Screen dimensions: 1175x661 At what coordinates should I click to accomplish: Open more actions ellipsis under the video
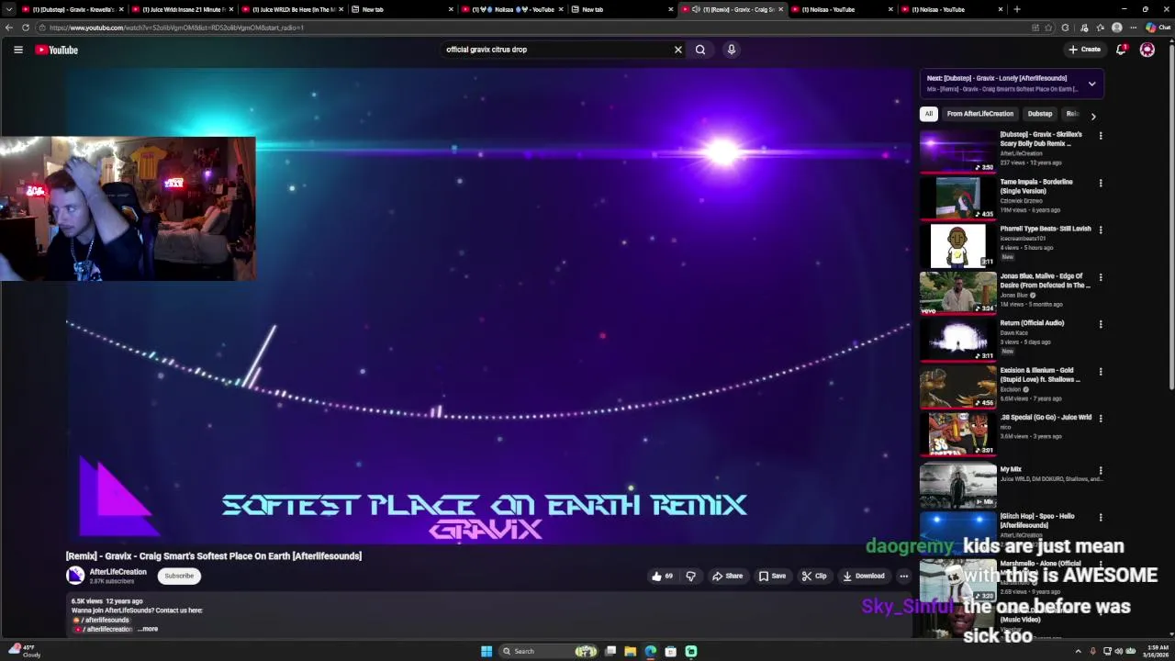(903, 577)
